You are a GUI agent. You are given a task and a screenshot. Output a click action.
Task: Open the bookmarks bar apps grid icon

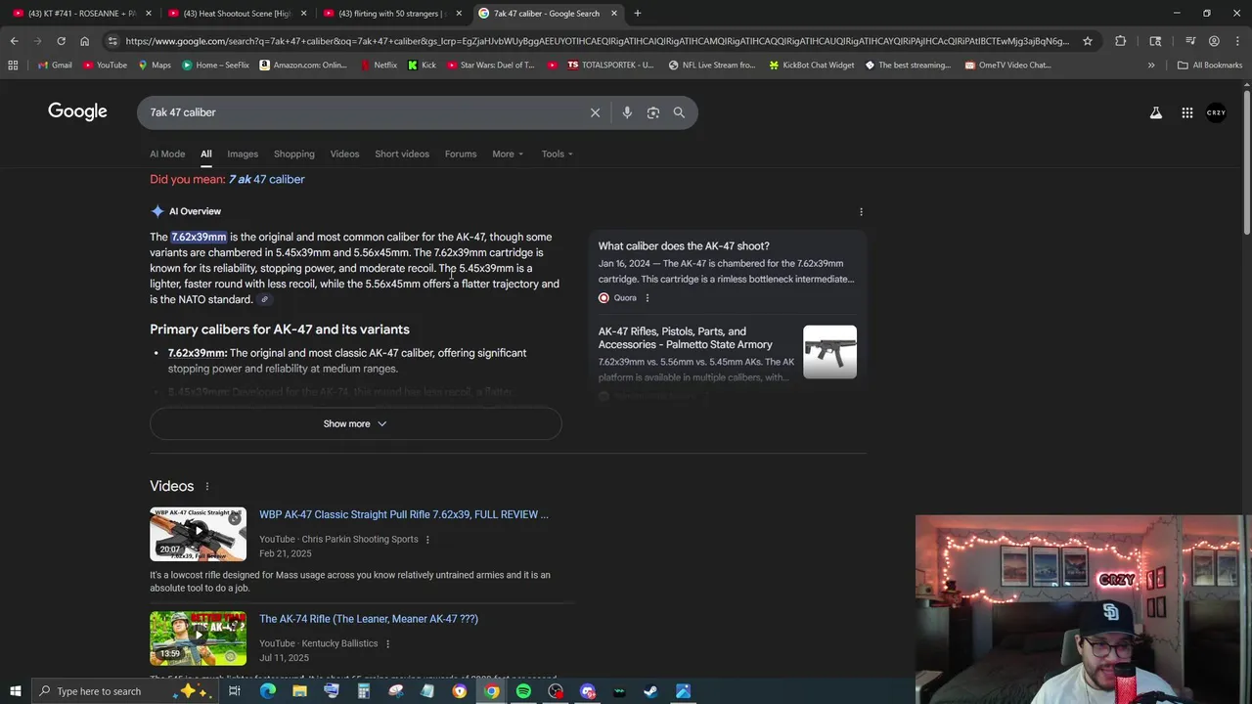tap(13, 66)
